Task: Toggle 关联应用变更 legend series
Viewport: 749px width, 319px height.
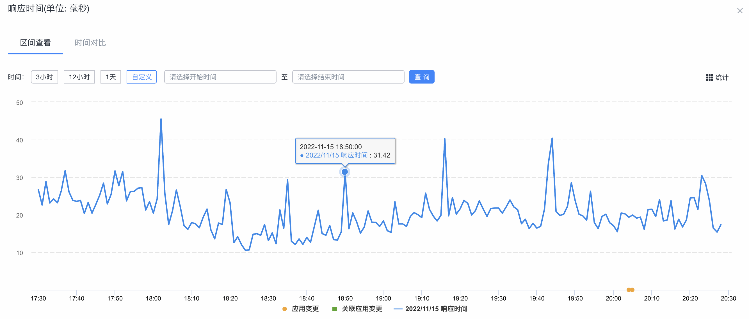Action: click(x=362, y=309)
